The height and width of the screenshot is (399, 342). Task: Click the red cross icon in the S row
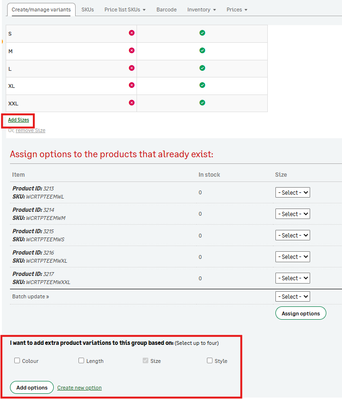pos(131,33)
